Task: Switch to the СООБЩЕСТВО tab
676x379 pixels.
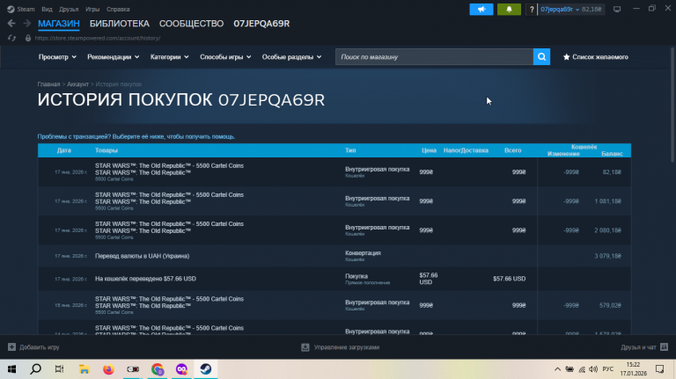Action: [x=191, y=24]
